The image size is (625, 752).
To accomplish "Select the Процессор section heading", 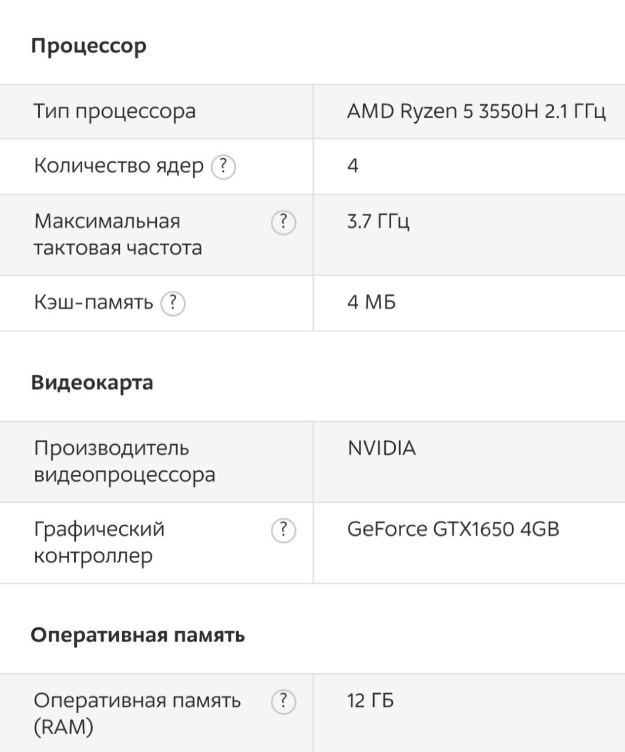I will (88, 46).
